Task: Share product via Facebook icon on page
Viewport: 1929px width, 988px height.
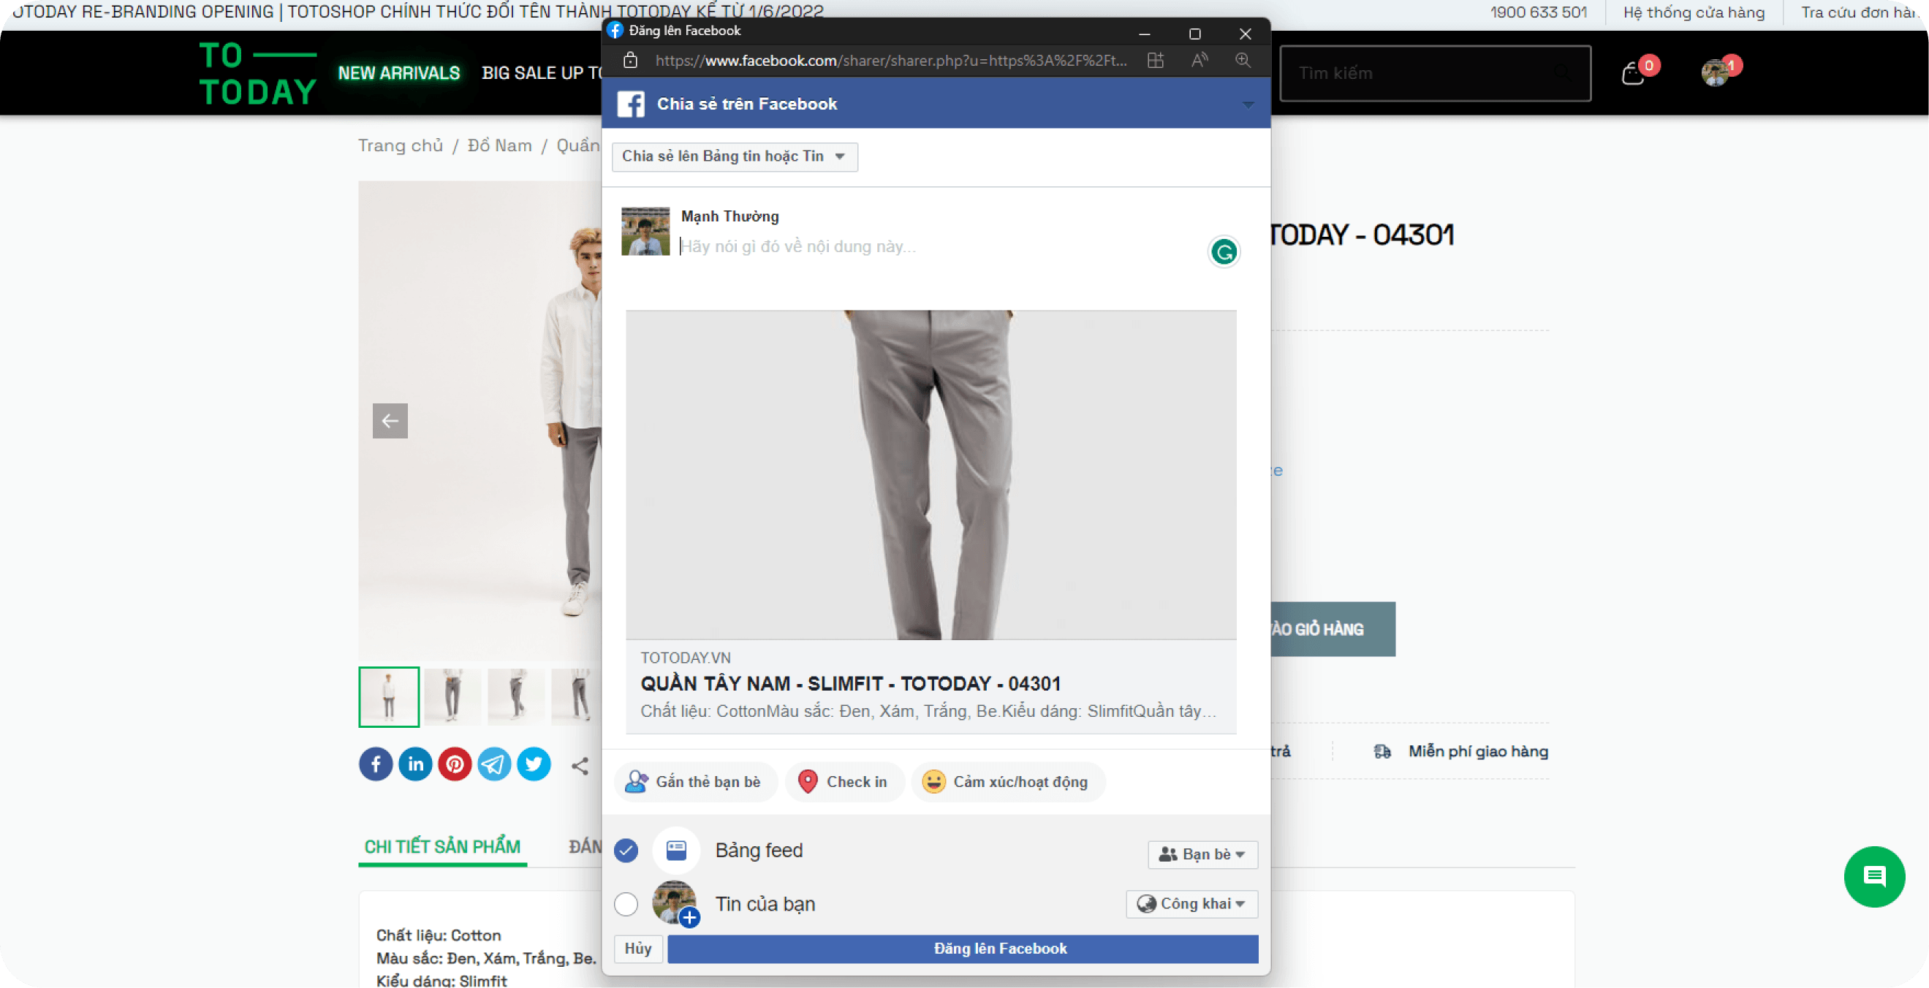Action: (x=375, y=764)
